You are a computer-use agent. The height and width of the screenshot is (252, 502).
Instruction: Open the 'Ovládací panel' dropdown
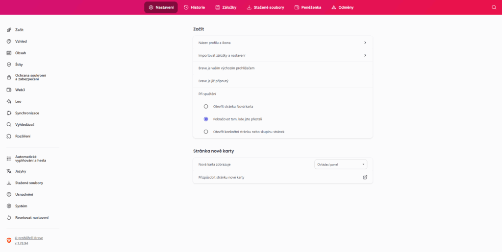340,164
